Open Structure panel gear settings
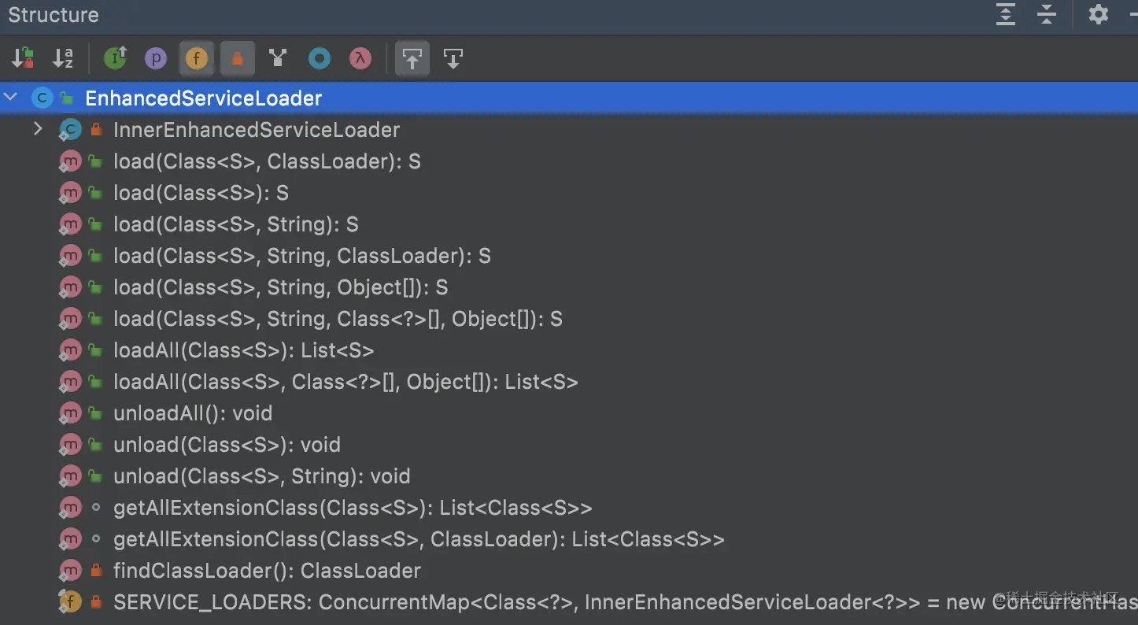The width and height of the screenshot is (1138, 625). (x=1098, y=14)
